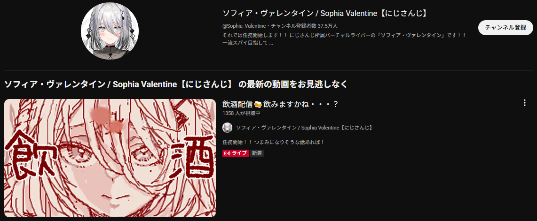Open the 飲酒配信 live stream thumbnail
Image resolution: width=537 pixels, height=221 pixels.
[x=110, y=158]
